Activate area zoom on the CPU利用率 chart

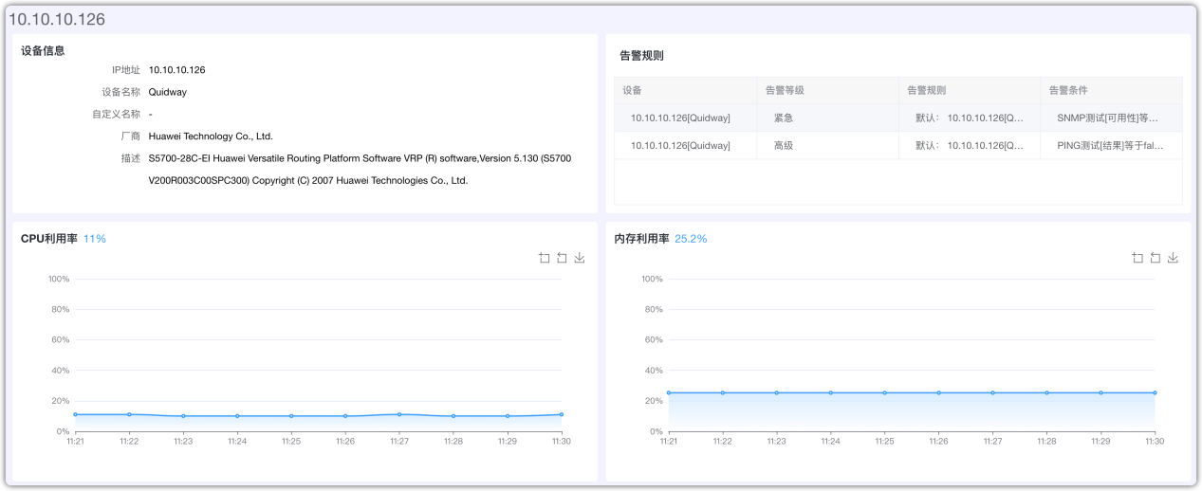(545, 258)
